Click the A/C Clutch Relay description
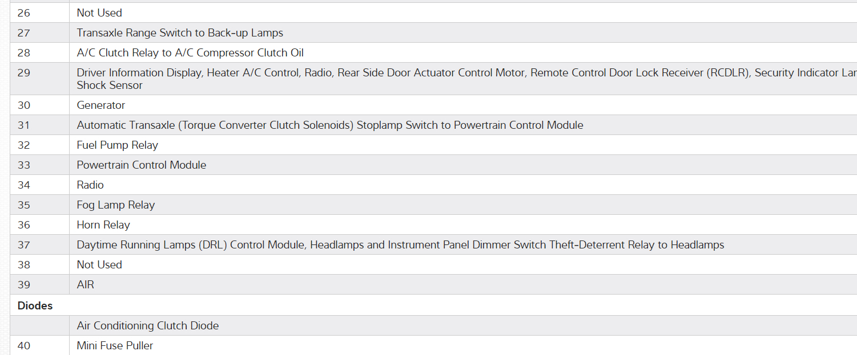This screenshot has height=355, width=857. point(190,52)
